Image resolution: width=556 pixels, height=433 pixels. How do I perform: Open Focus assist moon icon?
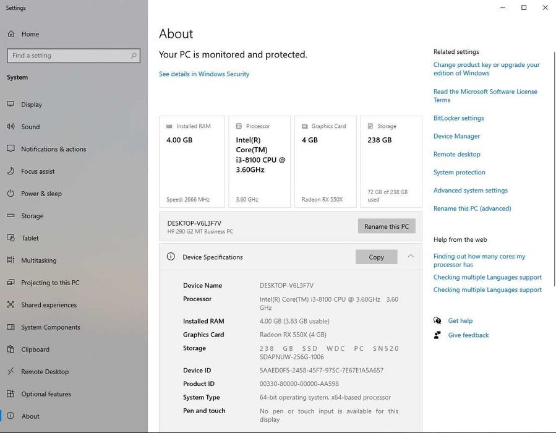click(x=11, y=171)
